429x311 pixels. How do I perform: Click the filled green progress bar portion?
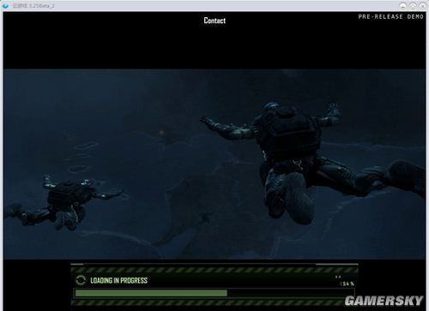click(x=151, y=293)
